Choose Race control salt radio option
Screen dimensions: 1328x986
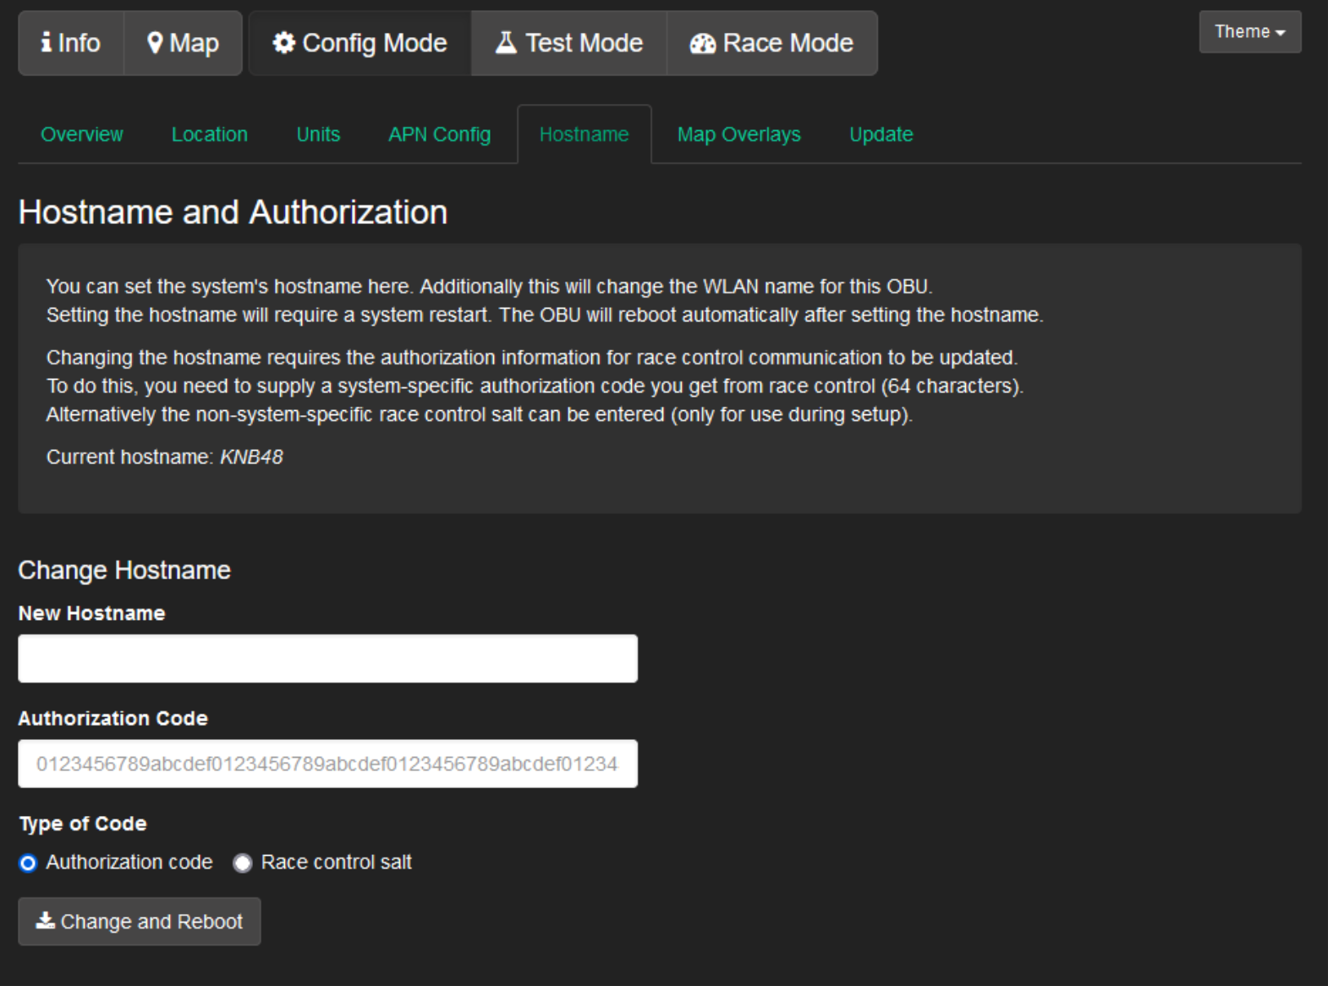(243, 863)
